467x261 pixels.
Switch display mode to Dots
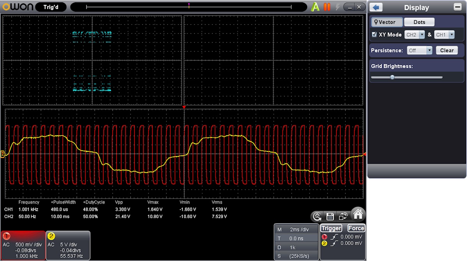[419, 22]
